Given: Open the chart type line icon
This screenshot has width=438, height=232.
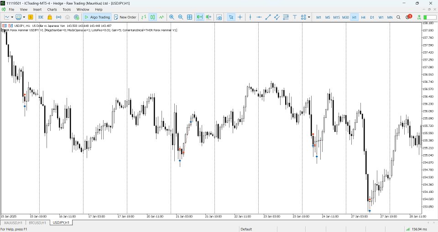Looking at the screenshot, I should tap(7, 17).
